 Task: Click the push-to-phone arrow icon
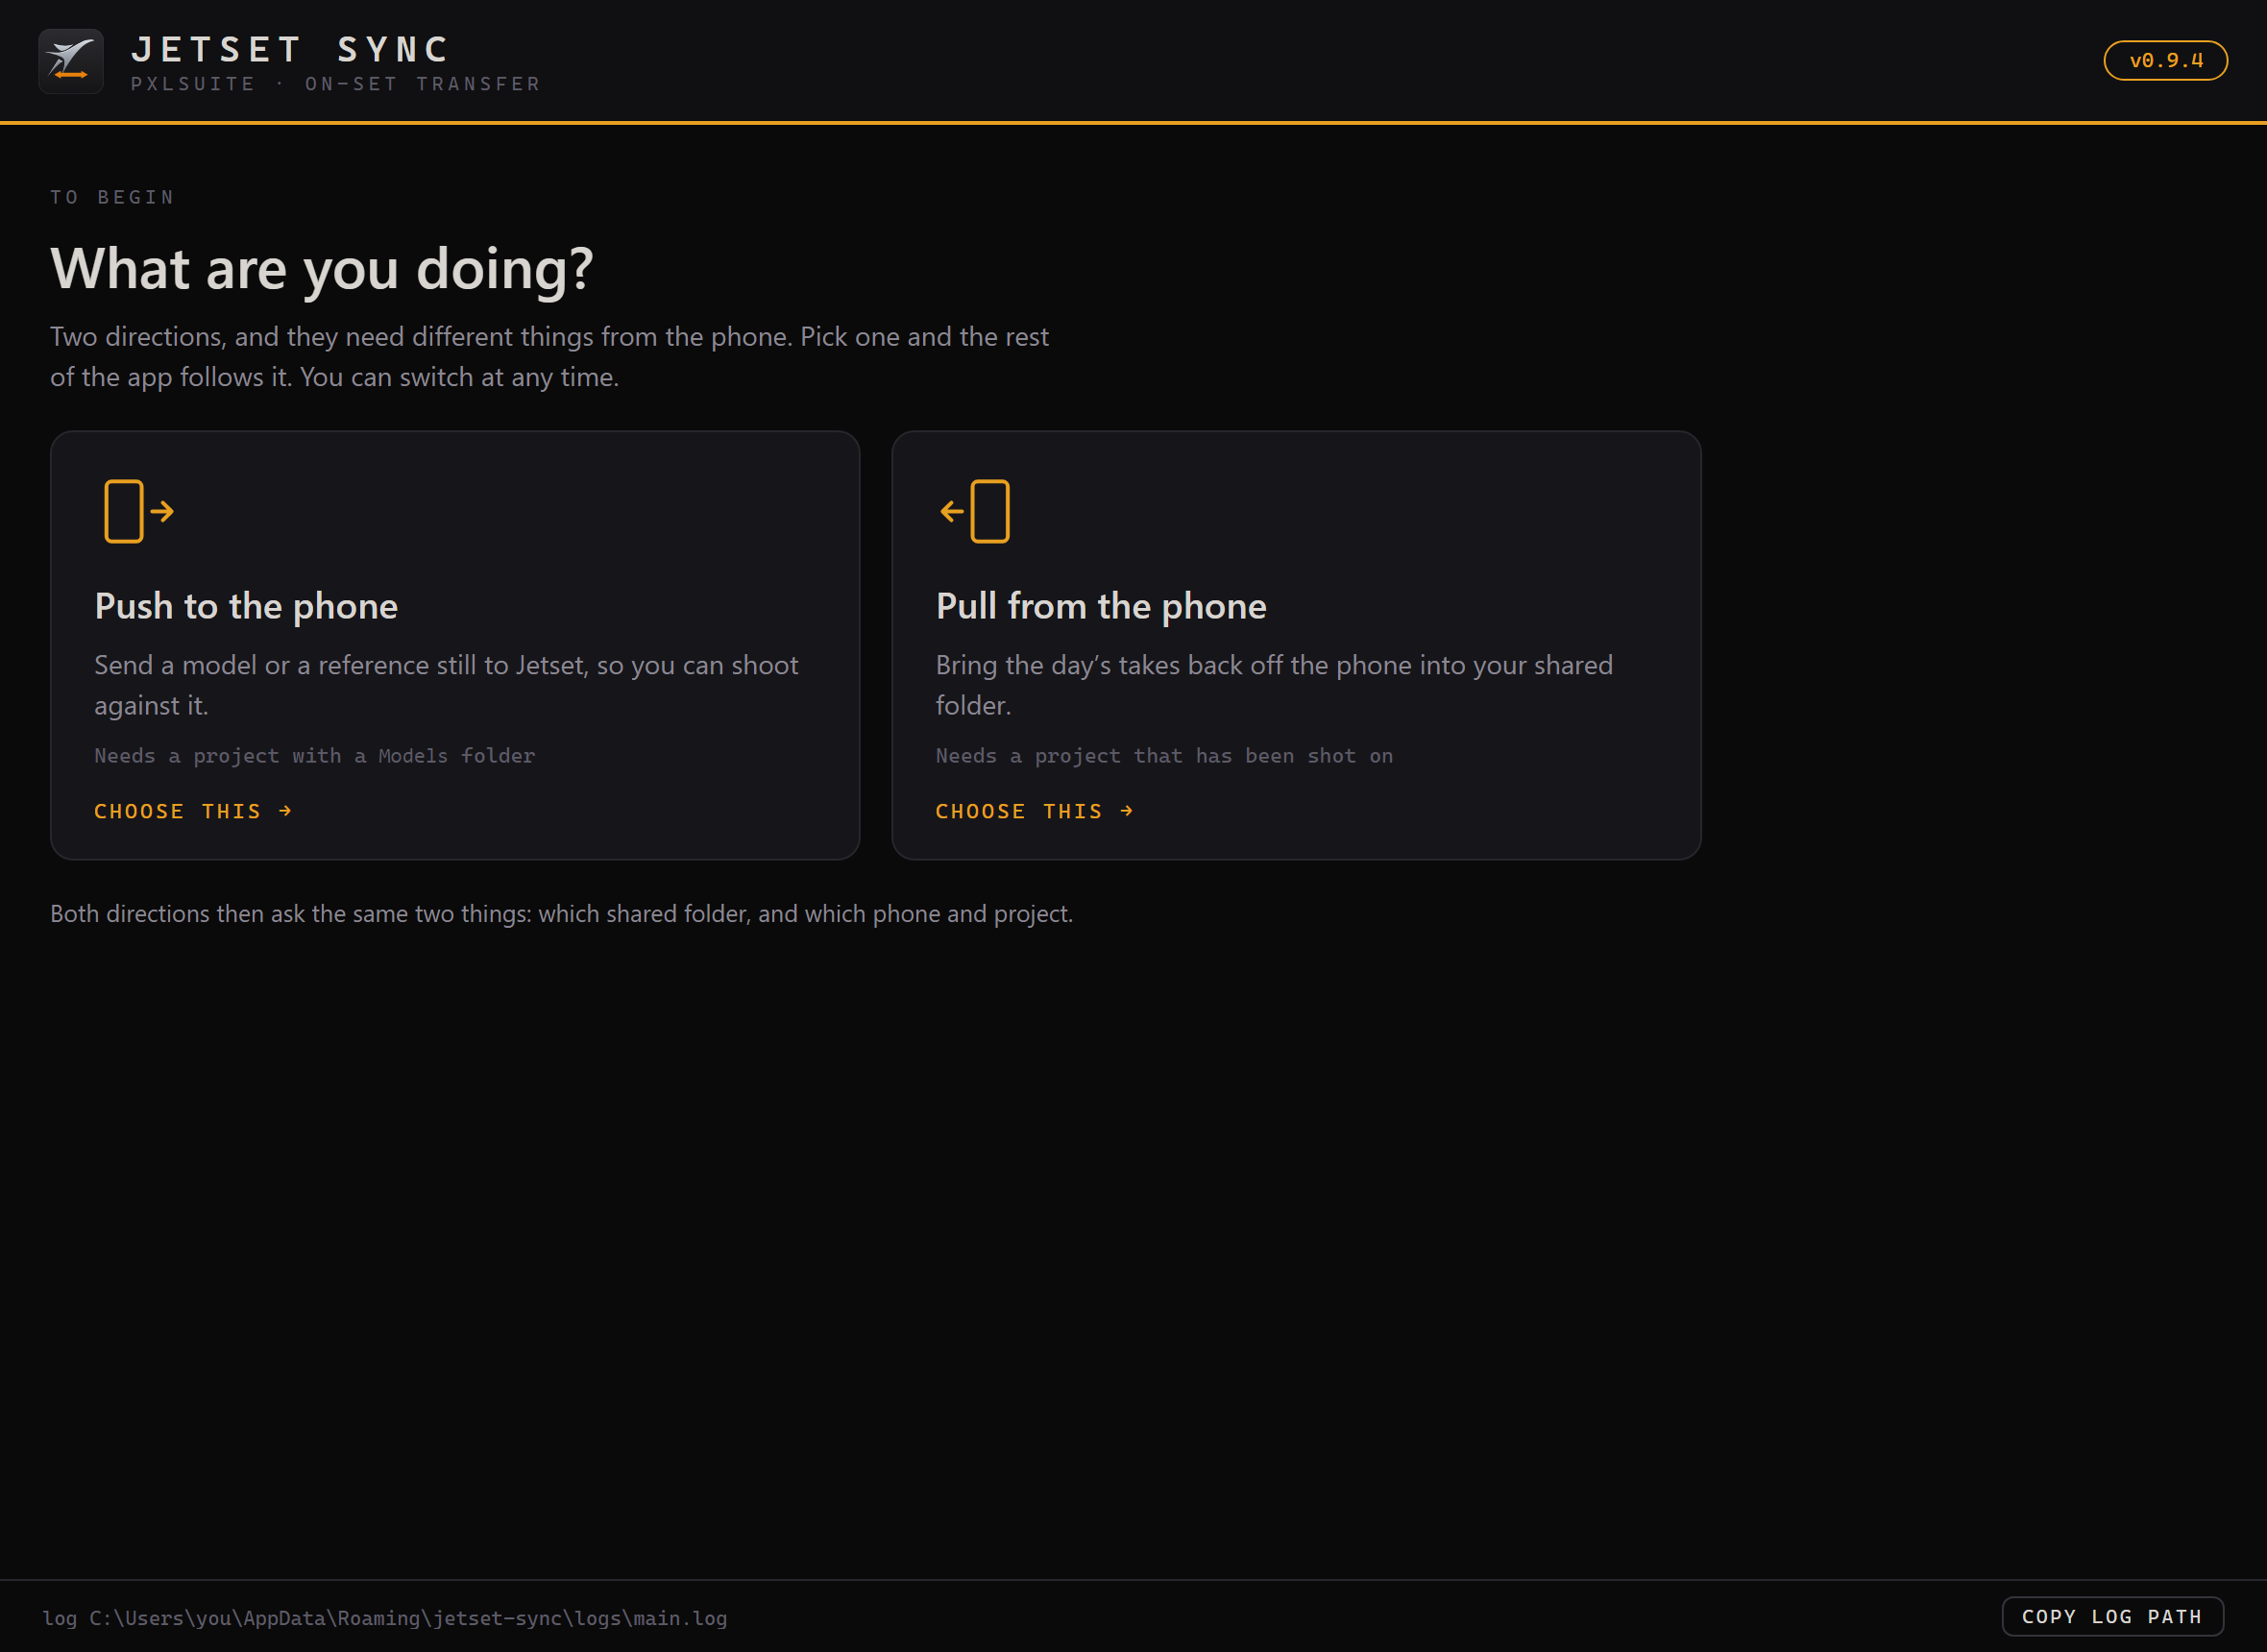click(x=139, y=511)
